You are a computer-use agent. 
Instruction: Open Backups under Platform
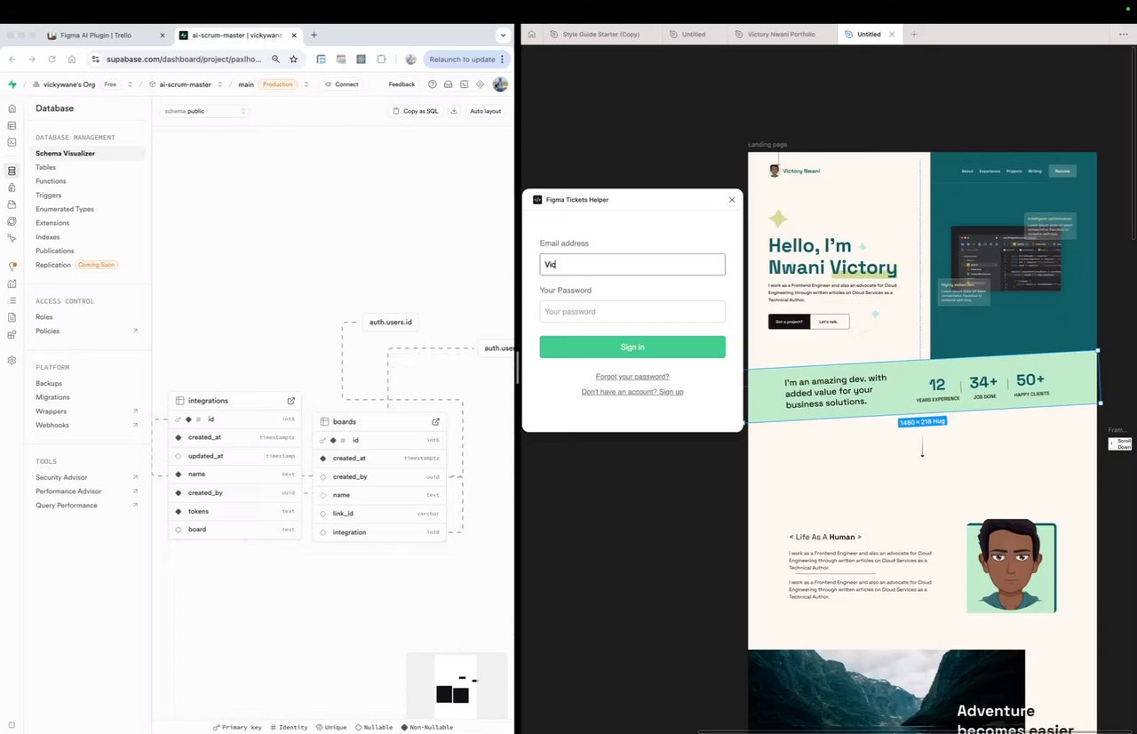pyautogui.click(x=49, y=384)
